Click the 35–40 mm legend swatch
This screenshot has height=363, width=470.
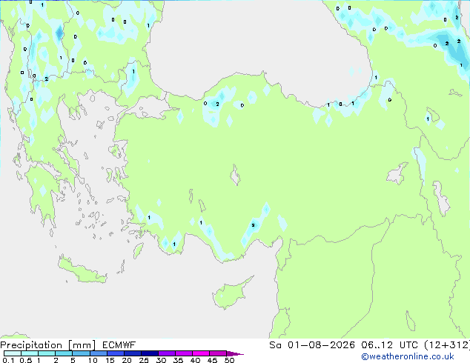[x=183, y=353]
